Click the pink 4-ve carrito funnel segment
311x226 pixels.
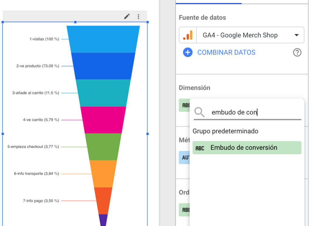click(103, 120)
